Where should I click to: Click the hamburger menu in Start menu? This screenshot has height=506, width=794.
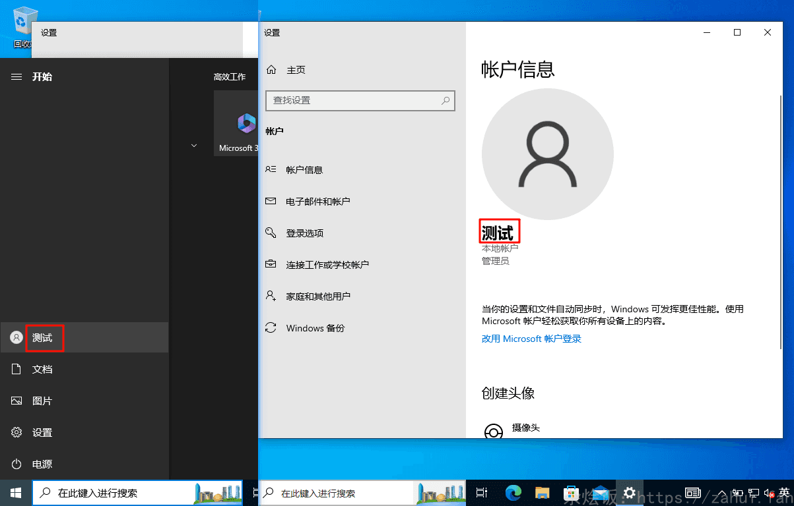[x=17, y=77]
